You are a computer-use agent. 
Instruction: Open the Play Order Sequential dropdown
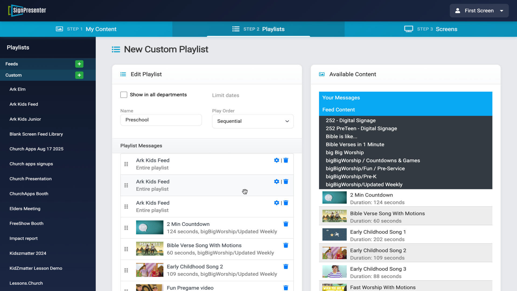point(253,121)
